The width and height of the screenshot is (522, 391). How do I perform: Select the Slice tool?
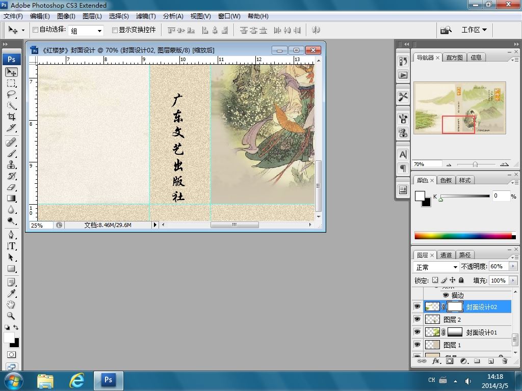coord(12,128)
